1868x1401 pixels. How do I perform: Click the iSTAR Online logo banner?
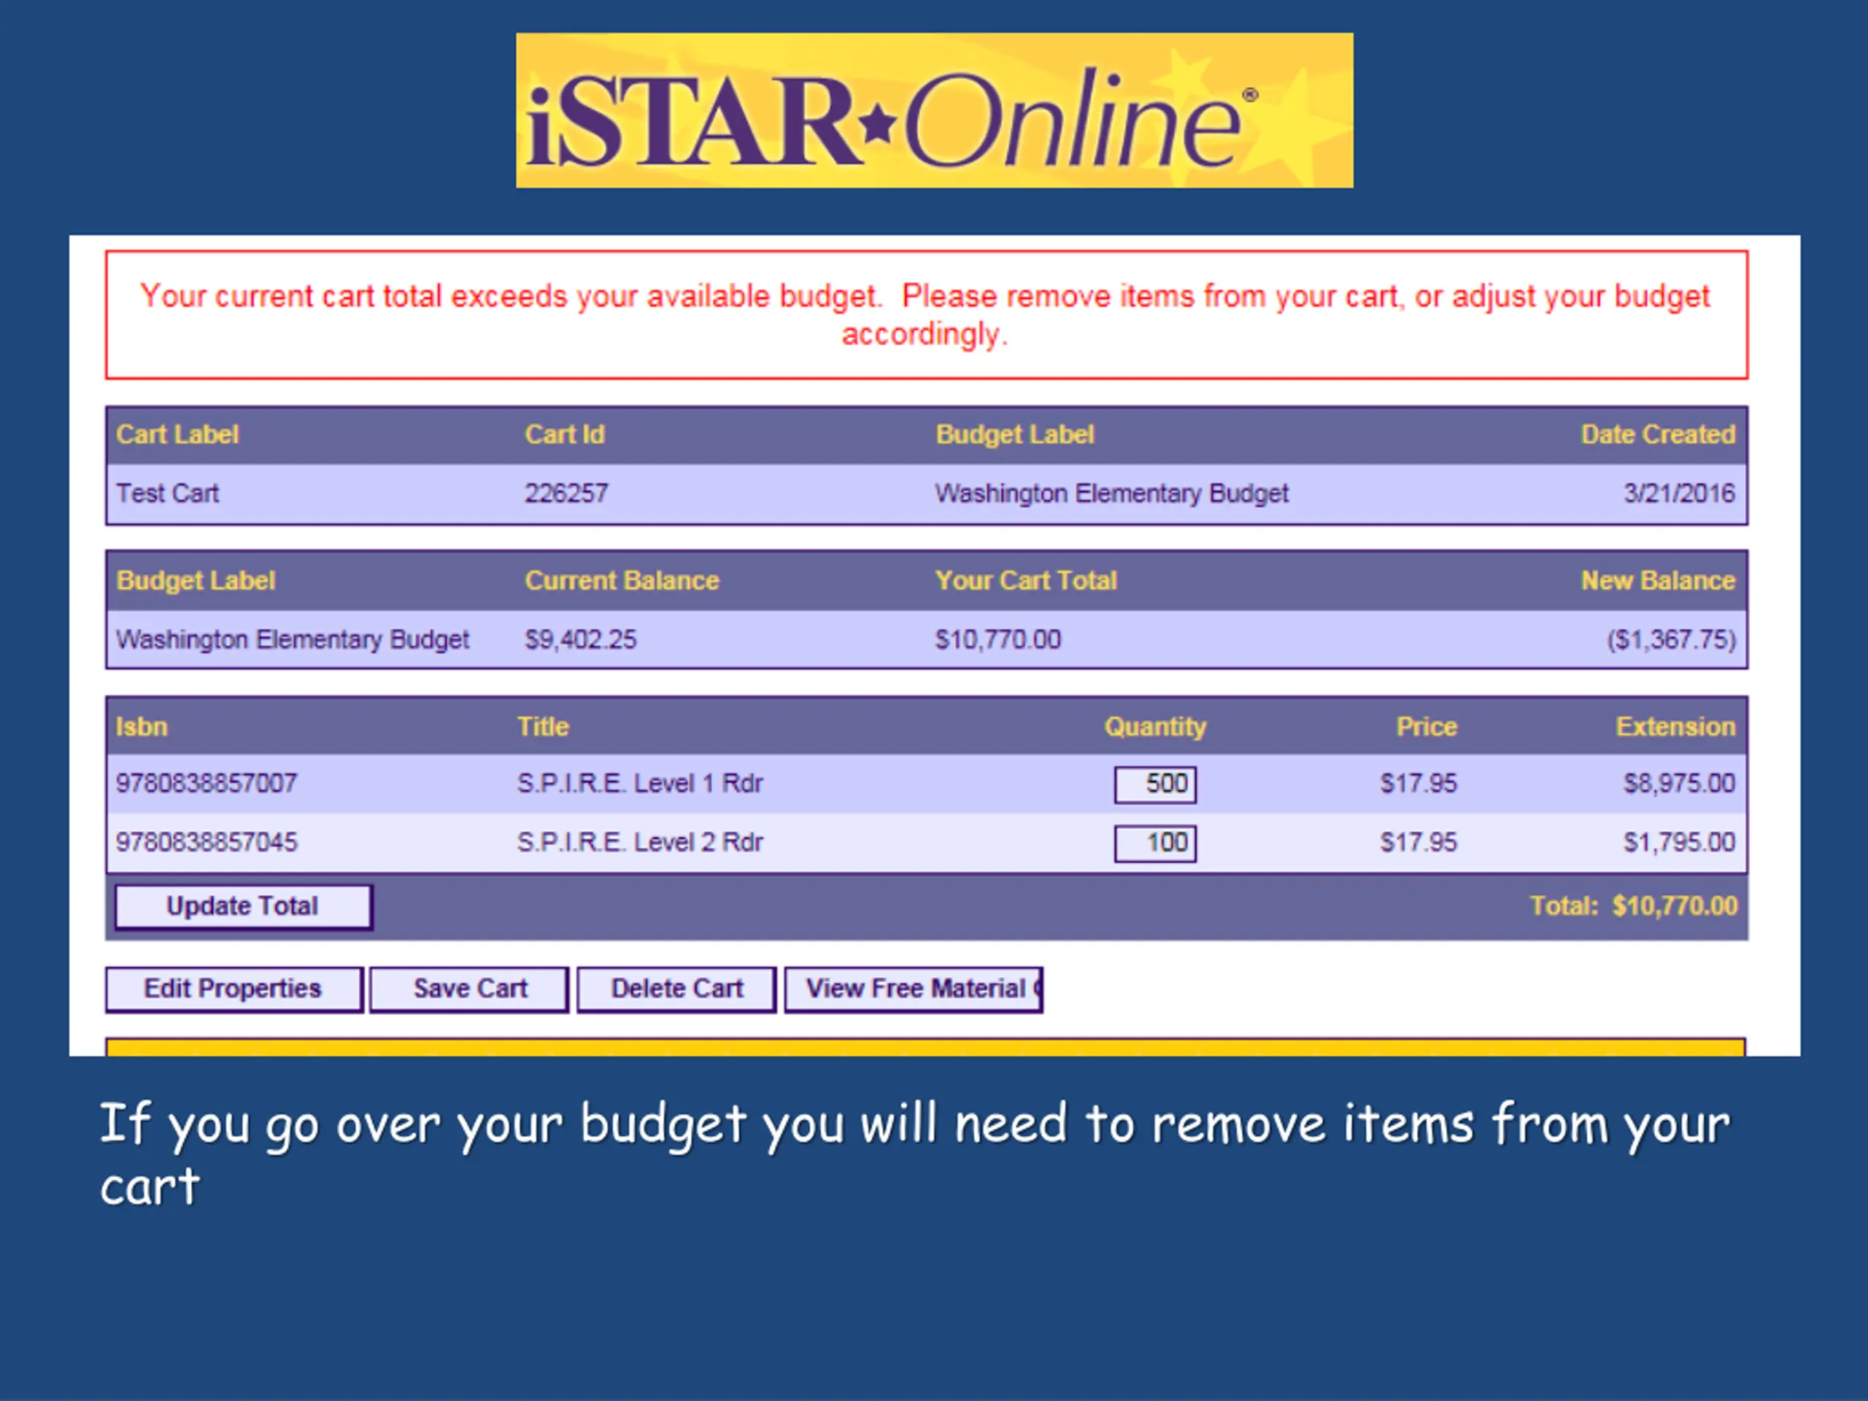tap(934, 111)
